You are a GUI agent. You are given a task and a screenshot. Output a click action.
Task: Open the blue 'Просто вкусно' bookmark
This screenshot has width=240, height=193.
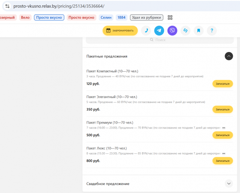(49, 17)
